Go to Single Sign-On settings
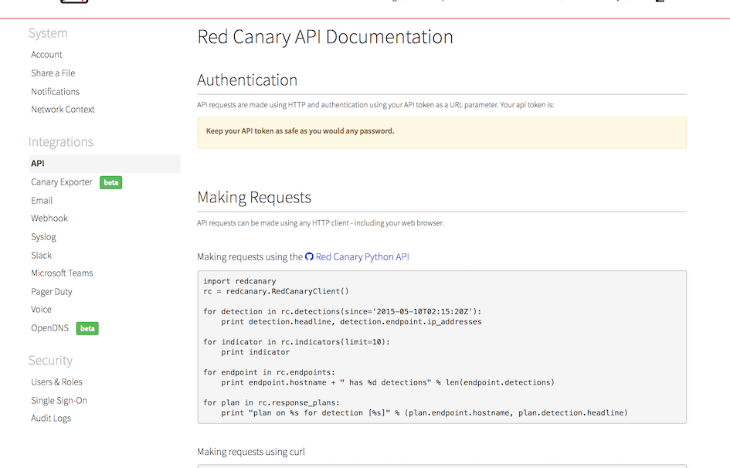This screenshot has height=468, width=730. 59,401
